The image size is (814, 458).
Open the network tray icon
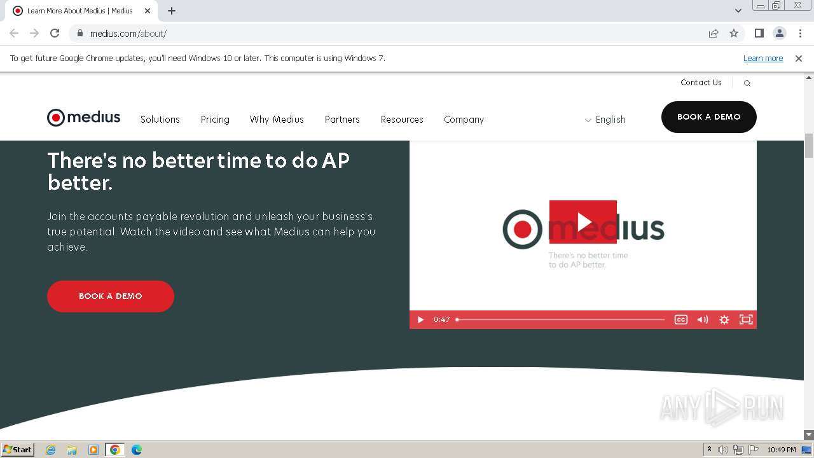738,450
